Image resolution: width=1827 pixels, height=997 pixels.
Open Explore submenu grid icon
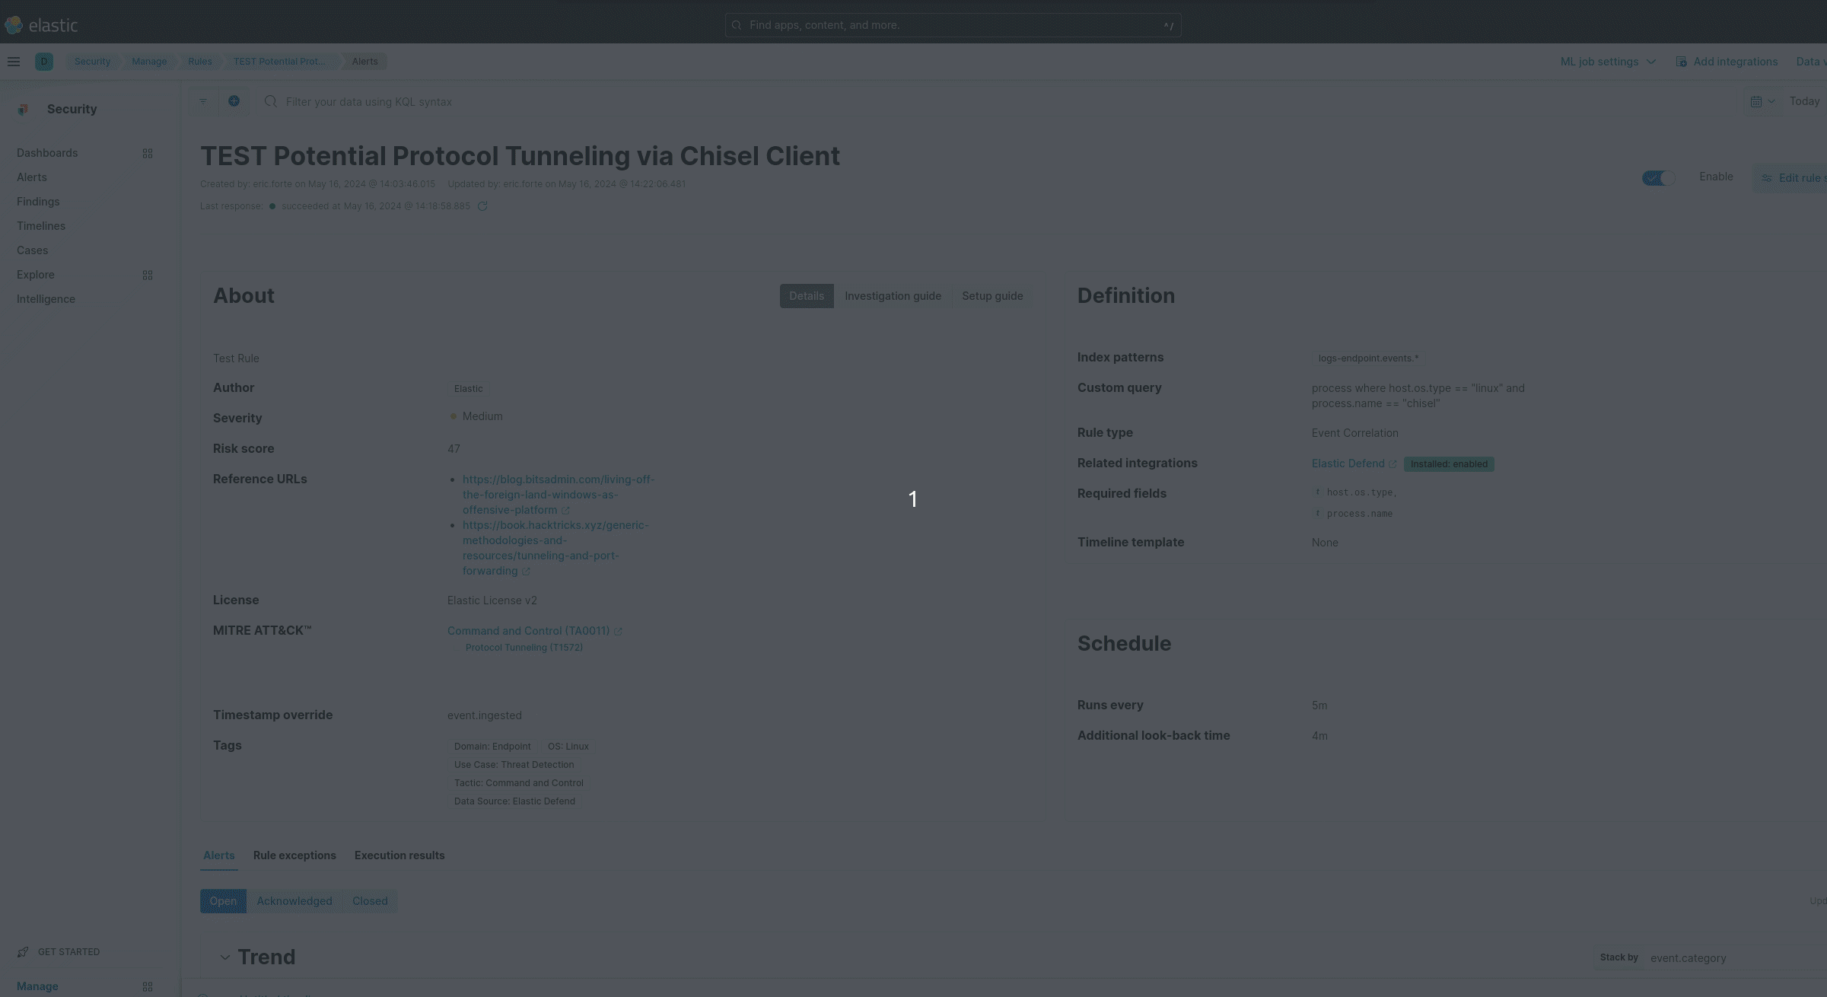[x=148, y=275]
